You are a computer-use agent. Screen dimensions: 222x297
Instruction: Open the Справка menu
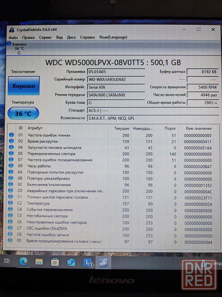pos(87,37)
